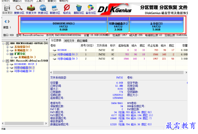Select the 主分区(2) 5.0GB partition bar
Screen dimensions: 198x134
156,26
